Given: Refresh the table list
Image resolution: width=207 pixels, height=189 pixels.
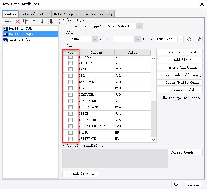Looking at the screenshot, I should point(189,39).
